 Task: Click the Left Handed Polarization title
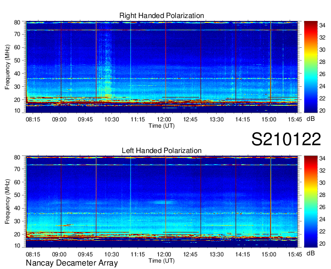[x=162, y=151]
